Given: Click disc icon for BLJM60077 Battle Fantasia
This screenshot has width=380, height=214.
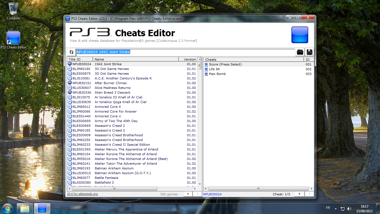Looking at the screenshot, I should coord(70,178).
